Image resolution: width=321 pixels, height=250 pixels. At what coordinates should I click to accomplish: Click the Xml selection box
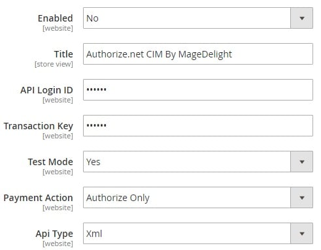198,234
